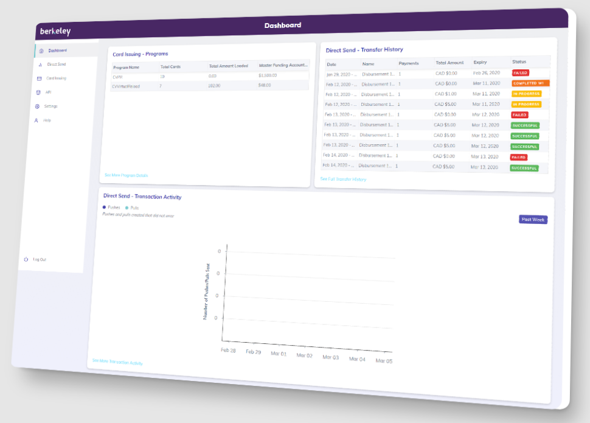Sort by Total Cards column header
Image resolution: width=590 pixels, height=423 pixels.
coord(170,67)
